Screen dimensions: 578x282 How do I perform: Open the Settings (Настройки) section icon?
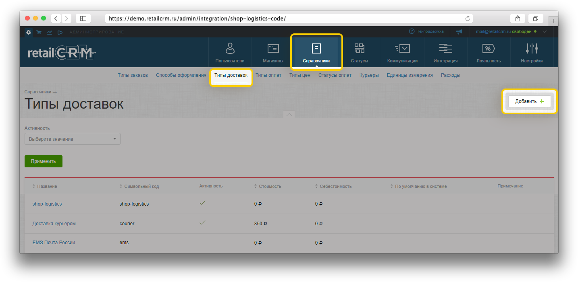click(532, 49)
